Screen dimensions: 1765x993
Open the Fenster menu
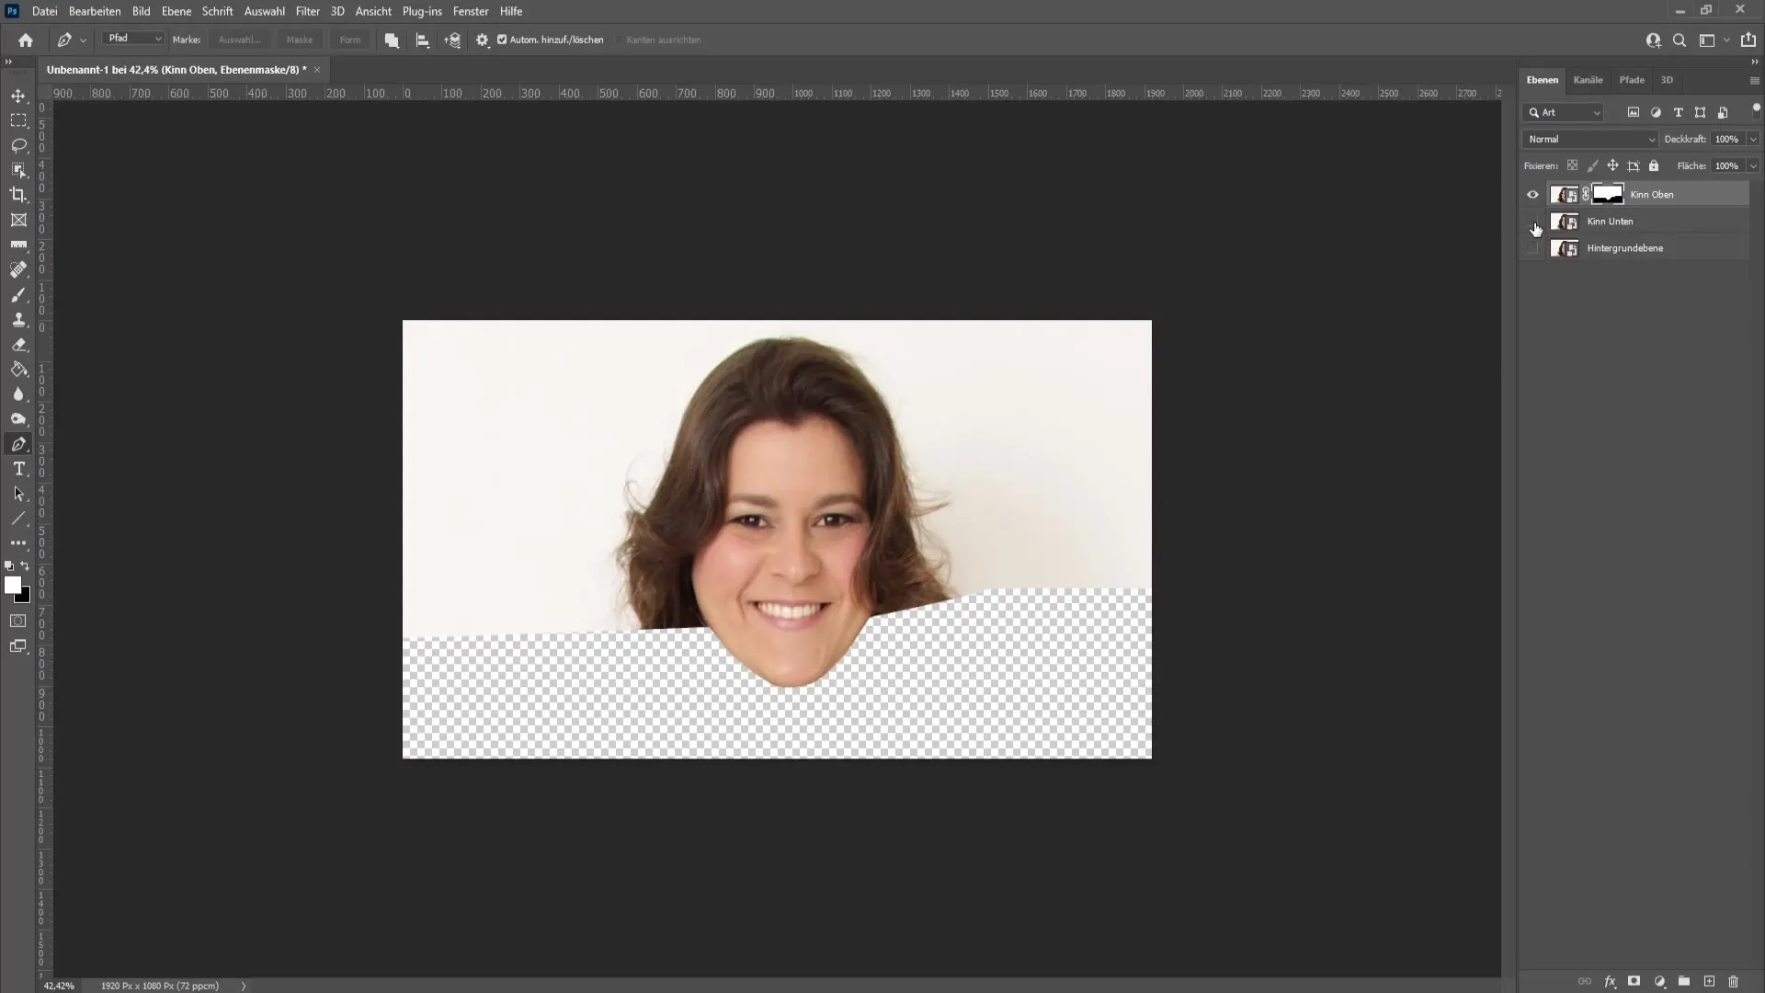click(472, 11)
